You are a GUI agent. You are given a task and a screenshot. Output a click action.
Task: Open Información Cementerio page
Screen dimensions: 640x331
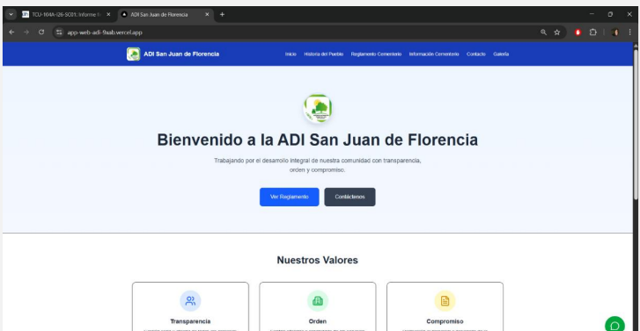tap(434, 54)
